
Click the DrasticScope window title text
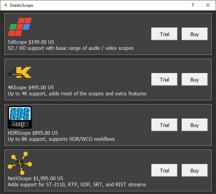point(22,5)
